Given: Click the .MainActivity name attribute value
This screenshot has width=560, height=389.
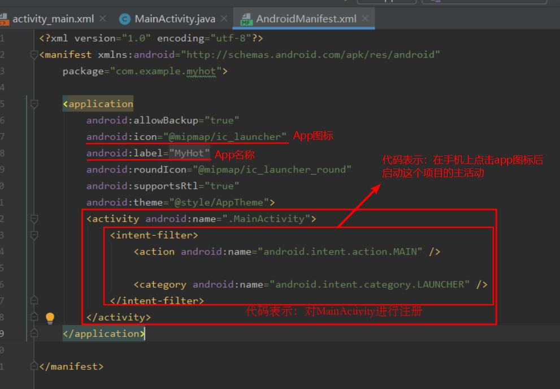Looking at the screenshot, I should pos(266,219).
